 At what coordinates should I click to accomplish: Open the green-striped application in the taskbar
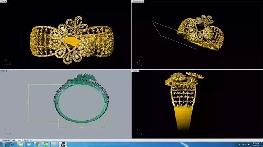coord(46,144)
